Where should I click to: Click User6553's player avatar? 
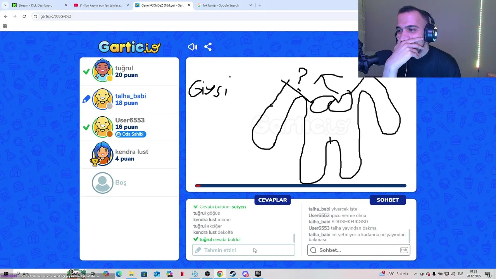coord(102,127)
